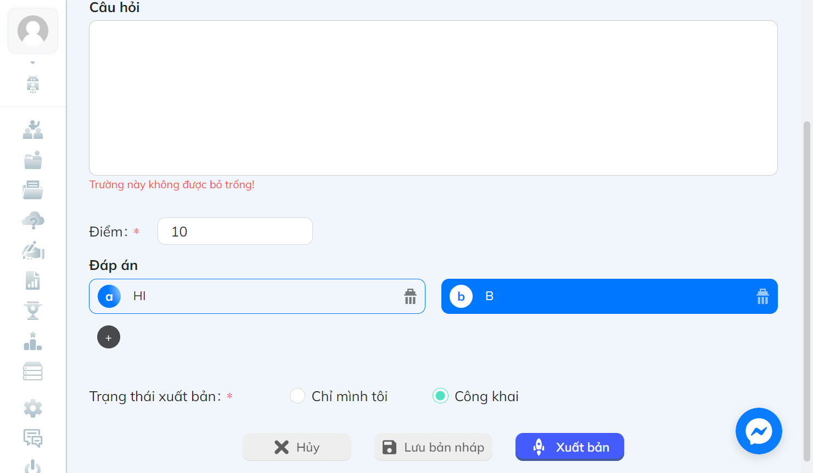Screen dimensions: 813x473
Task: Open the user folder icon in sidebar
Action: tap(33, 160)
